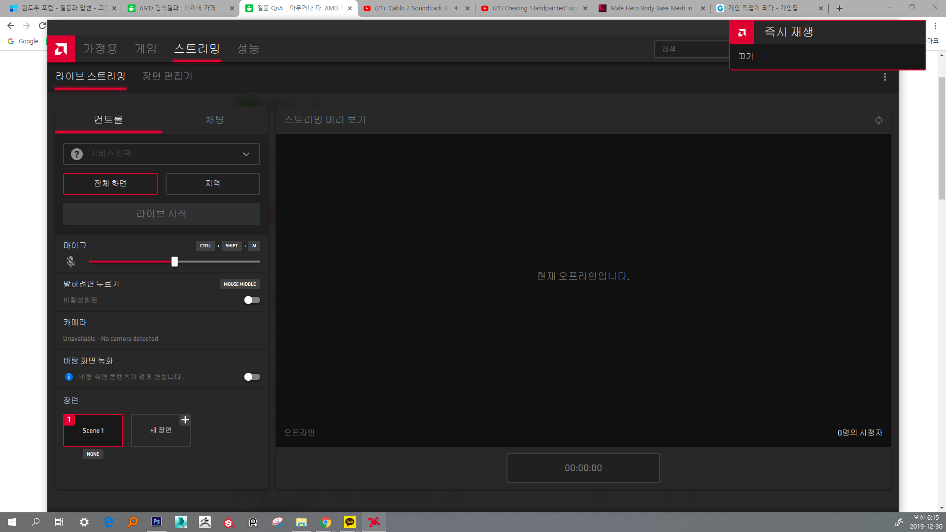Screen dimensions: 946x532
Task: Mute the microphone icon
Action: [70, 262]
